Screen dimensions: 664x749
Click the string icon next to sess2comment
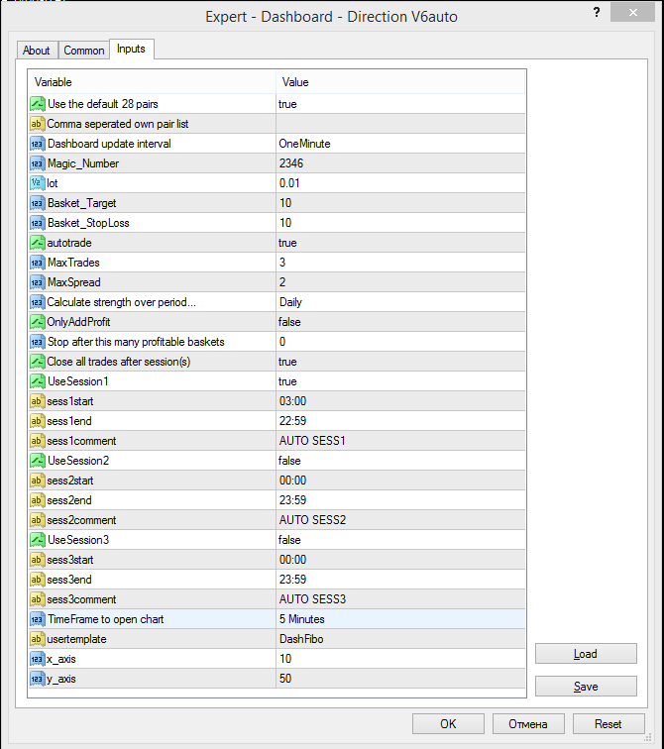click(x=37, y=520)
